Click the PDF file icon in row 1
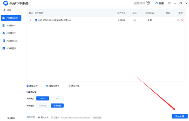Viewport: 189px width, 121px height. tap(36, 20)
